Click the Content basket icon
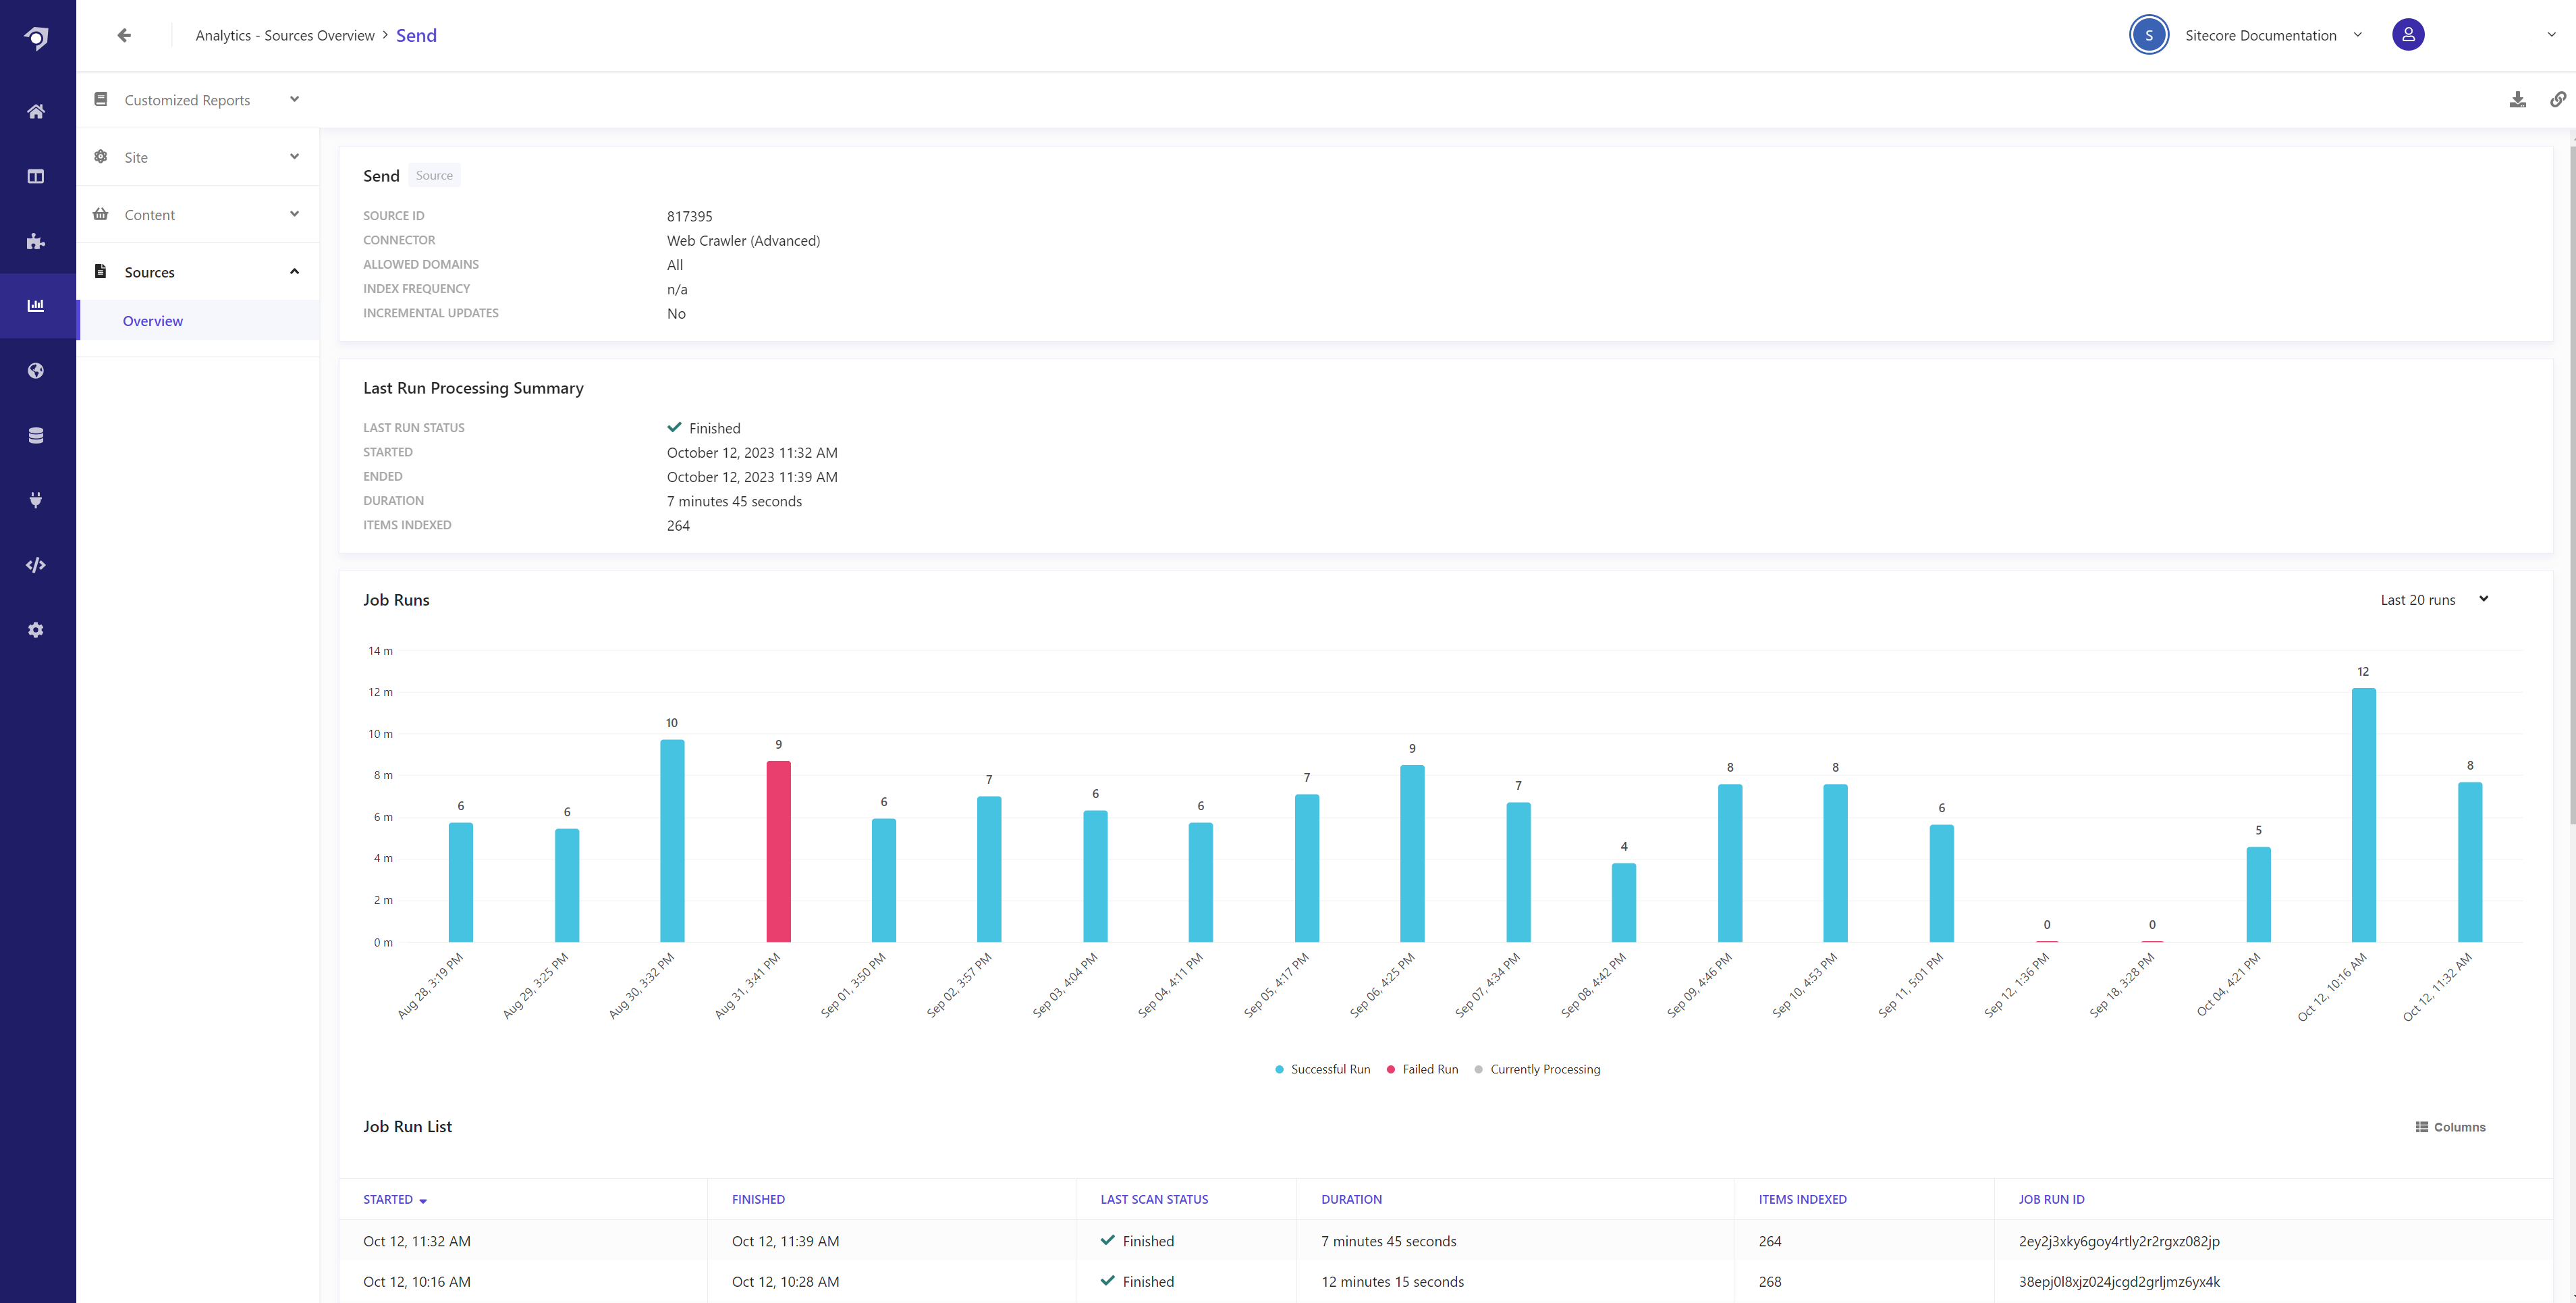The height and width of the screenshot is (1303, 2576). pos(101,214)
